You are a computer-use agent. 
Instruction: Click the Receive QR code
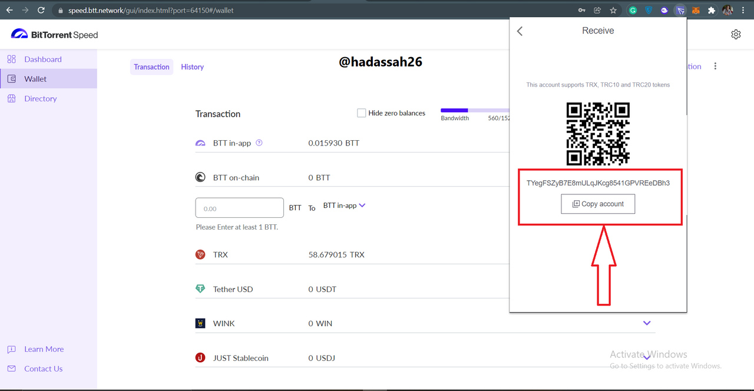tap(598, 134)
